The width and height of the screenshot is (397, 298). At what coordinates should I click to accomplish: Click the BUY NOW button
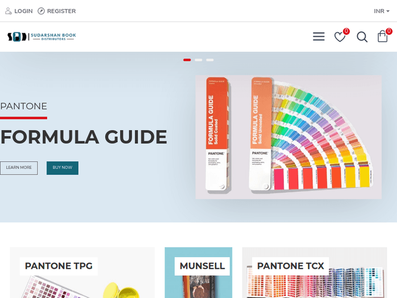point(62,168)
